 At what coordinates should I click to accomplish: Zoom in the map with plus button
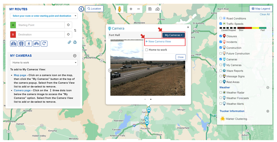(x=131, y=9)
